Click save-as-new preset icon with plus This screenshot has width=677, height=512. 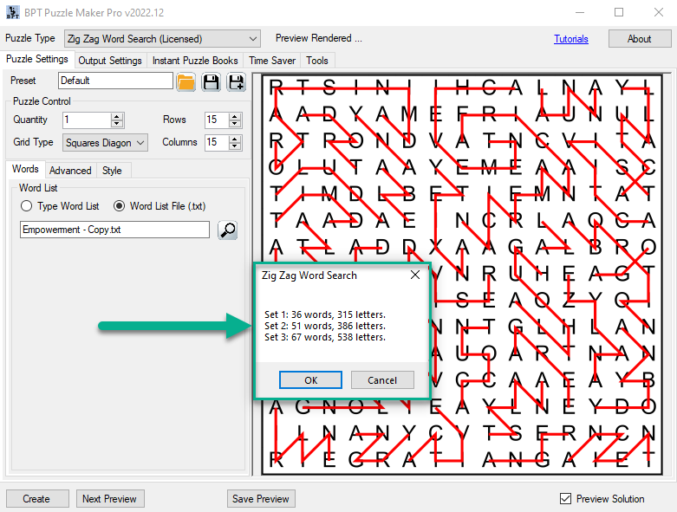236,81
